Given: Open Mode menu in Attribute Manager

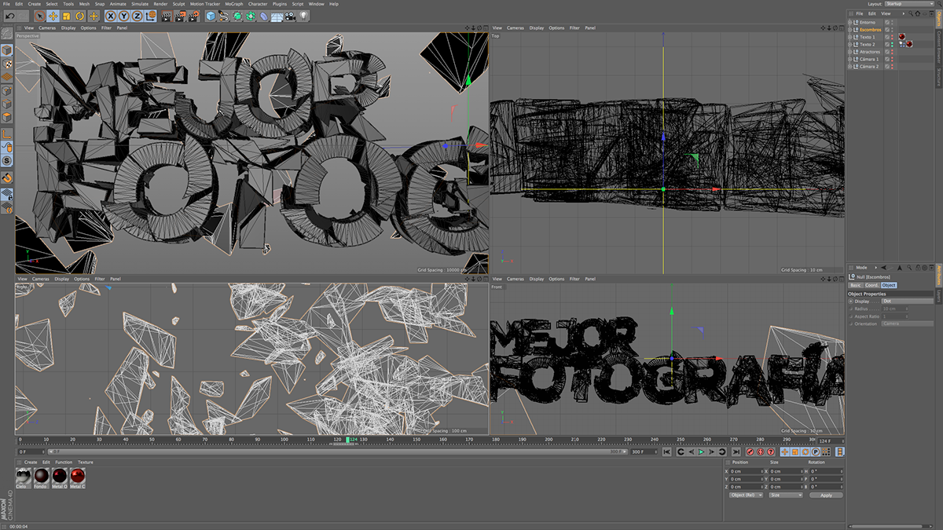Looking at the screenshot, I should coord(861,268).
